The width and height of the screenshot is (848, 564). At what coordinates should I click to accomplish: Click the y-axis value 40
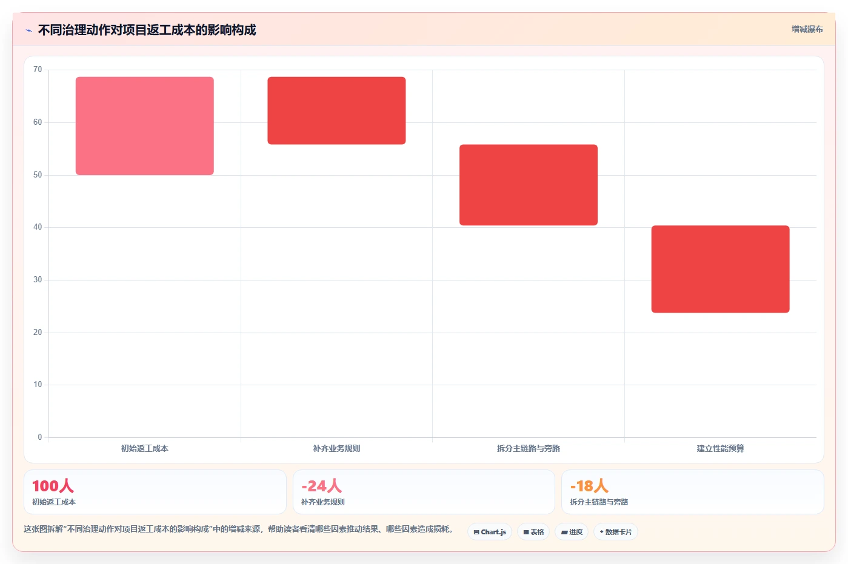pos(38,227)
